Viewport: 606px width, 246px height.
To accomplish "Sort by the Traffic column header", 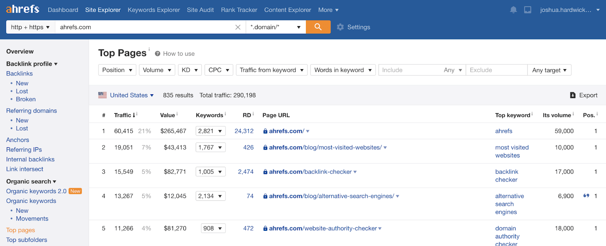I will point(125,115).
